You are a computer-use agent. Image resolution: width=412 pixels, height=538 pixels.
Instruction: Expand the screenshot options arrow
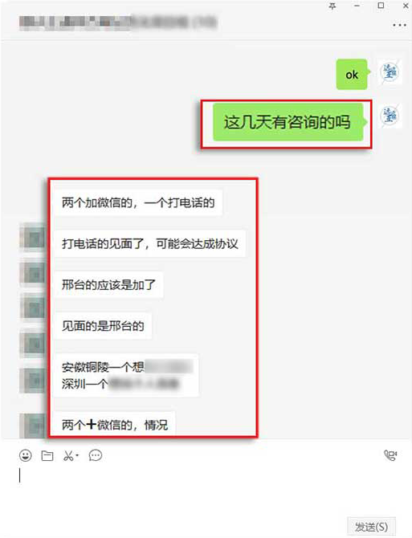[x=77, y=455]
